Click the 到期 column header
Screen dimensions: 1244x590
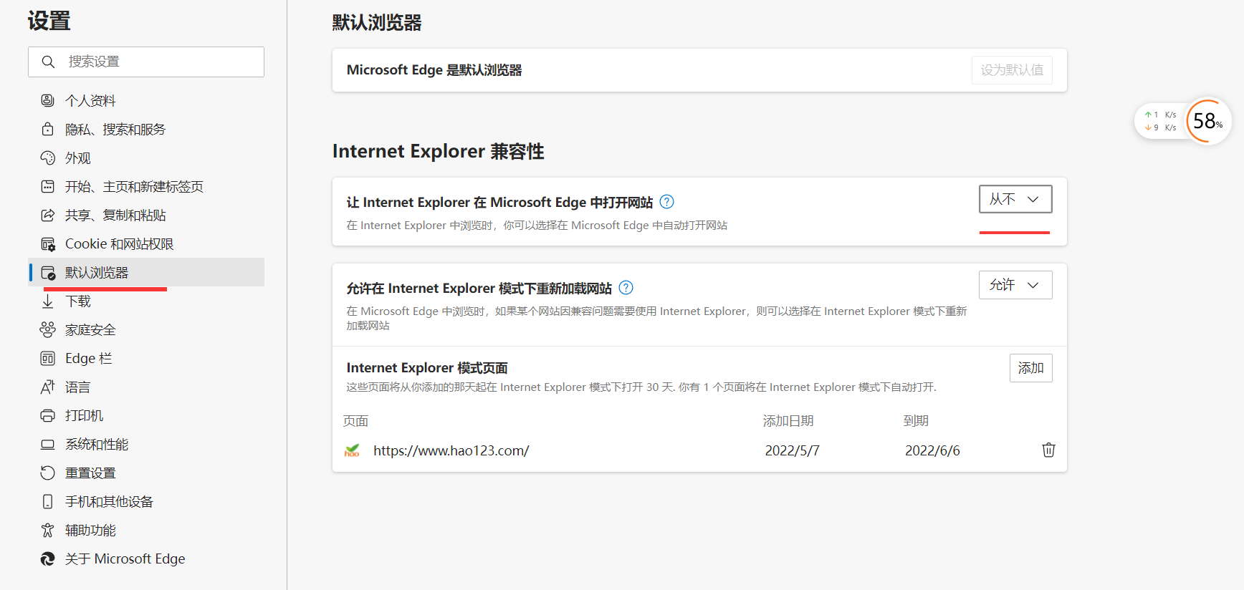pyautogui.click(x=916, y=421)
